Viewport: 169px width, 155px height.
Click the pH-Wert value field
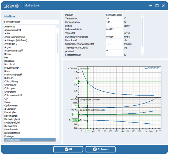pos(114,51)
